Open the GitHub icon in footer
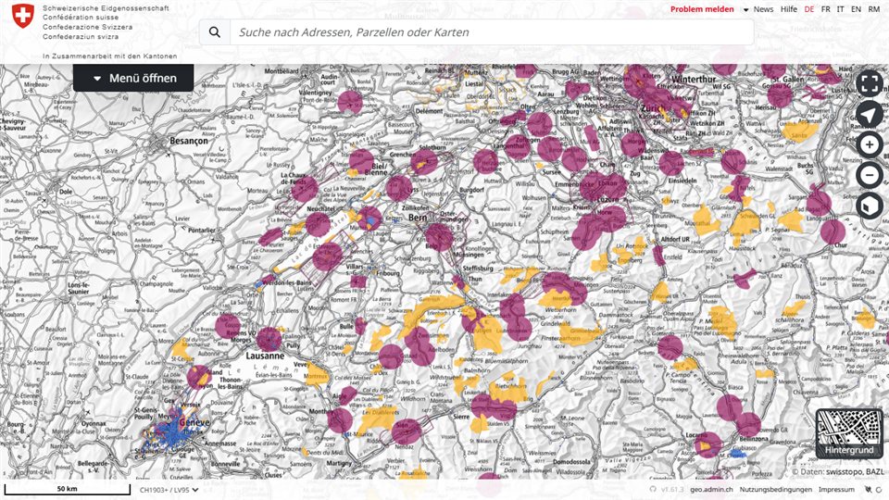The height and width of the screenshot is (500, 889). [x=653, y=489]
